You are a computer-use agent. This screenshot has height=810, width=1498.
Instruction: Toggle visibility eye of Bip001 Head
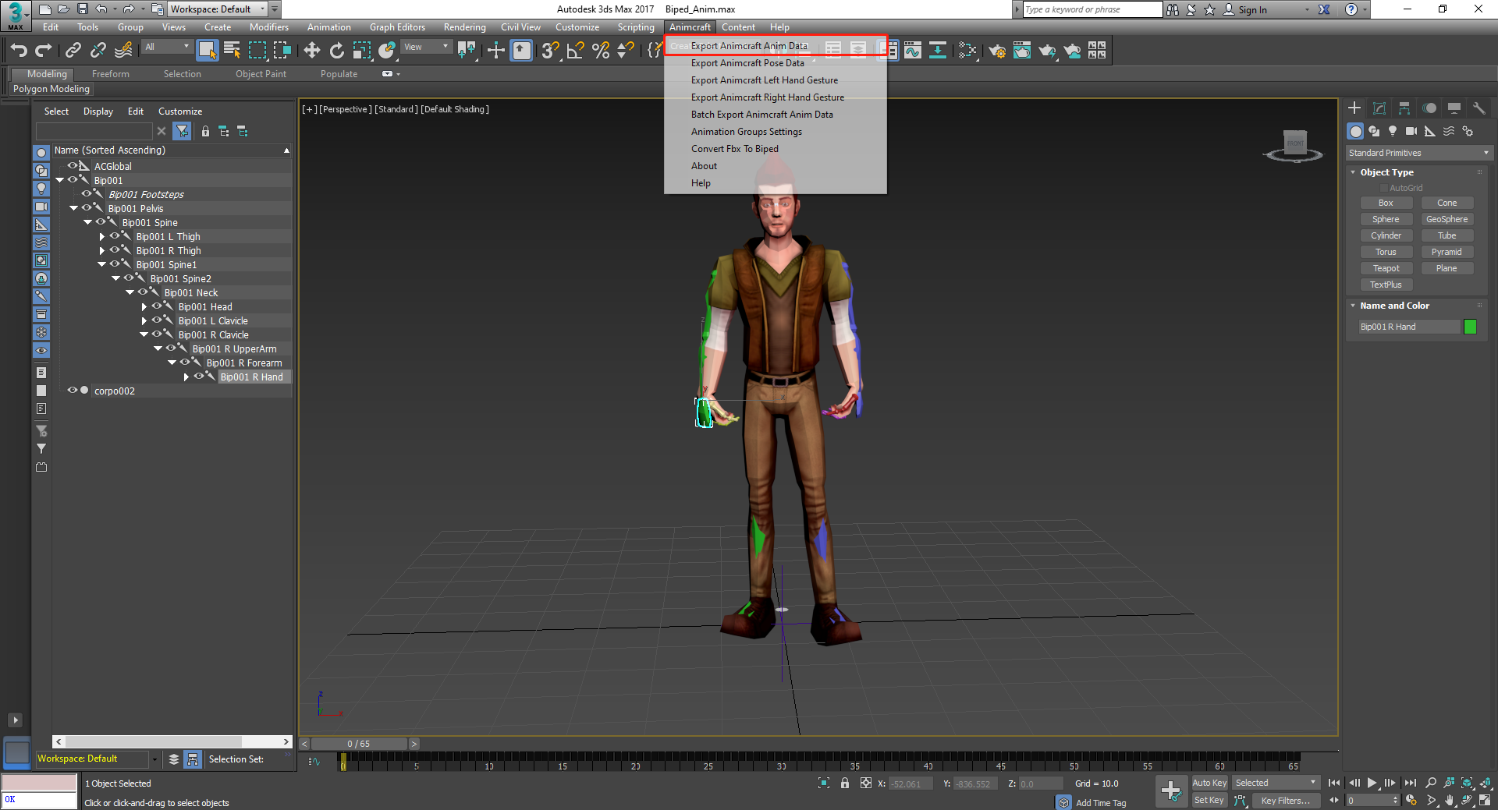pos(157,306)
